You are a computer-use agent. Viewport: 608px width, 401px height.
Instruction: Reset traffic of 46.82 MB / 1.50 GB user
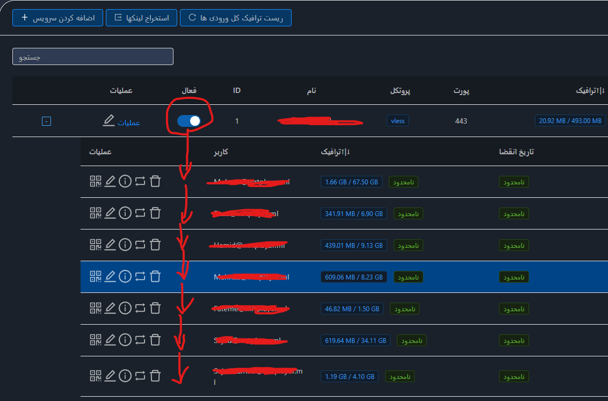tap(140, 309)
